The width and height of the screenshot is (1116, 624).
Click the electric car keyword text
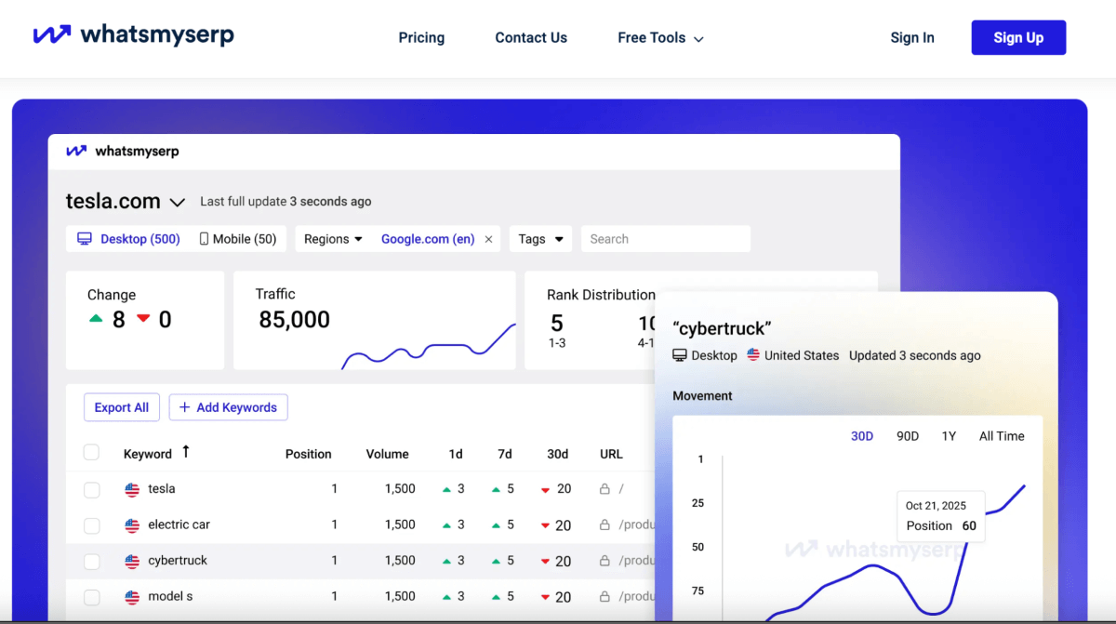coord(179,525)
